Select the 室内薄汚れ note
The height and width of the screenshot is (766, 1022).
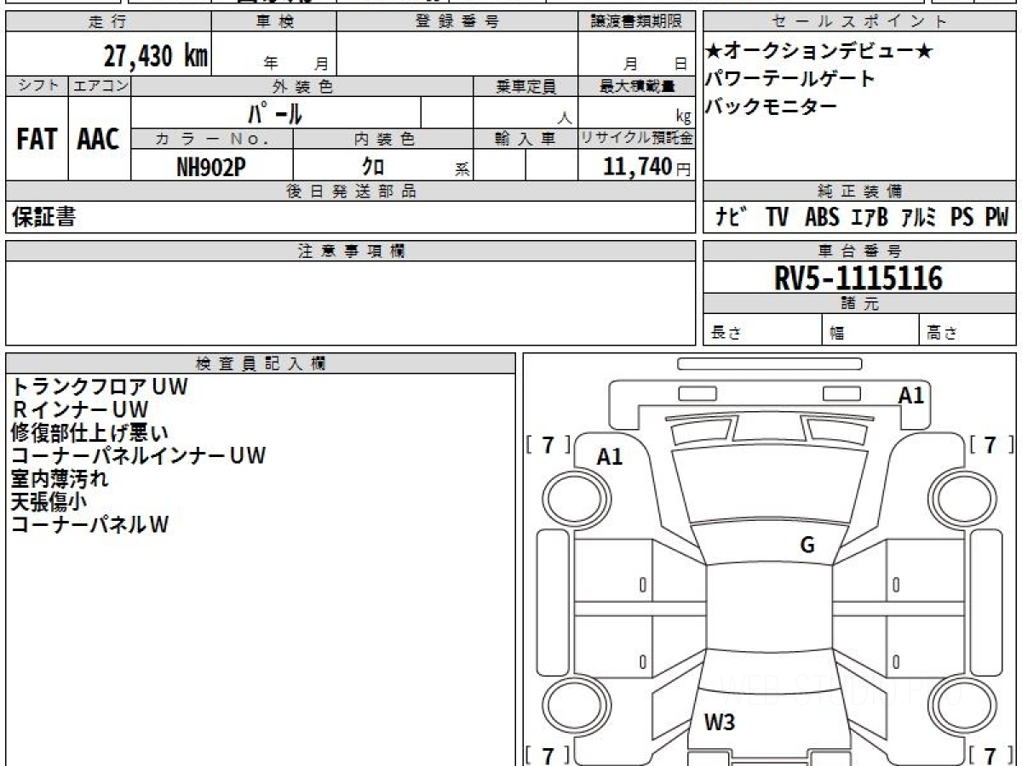click(x=60, y=478)
